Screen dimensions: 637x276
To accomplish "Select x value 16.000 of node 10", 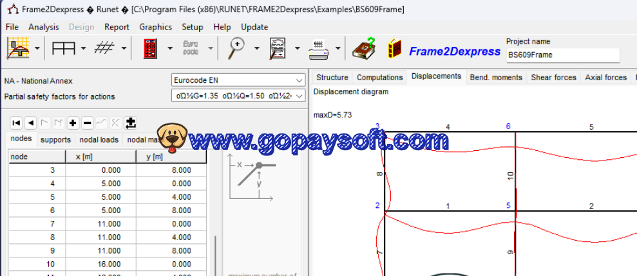I will 100,264.
